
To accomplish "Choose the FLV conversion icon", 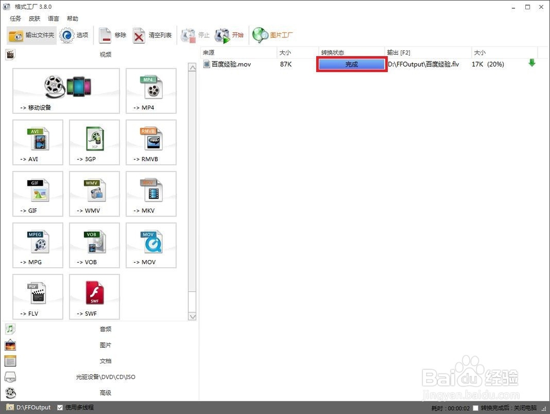I will point(38,297).
